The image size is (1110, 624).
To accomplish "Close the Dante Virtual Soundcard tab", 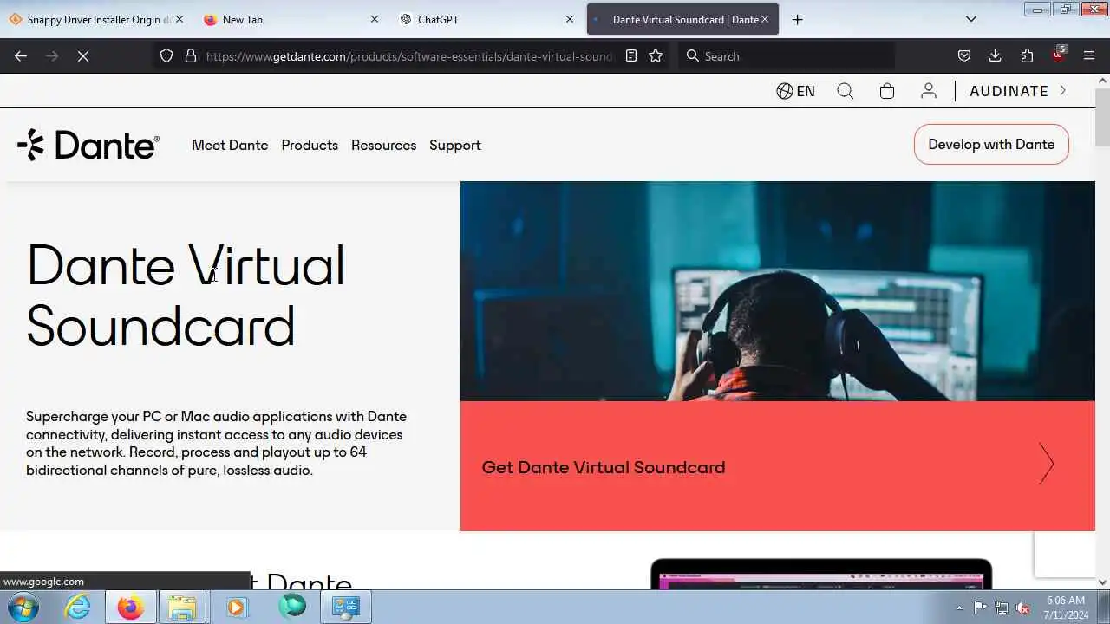I will click(x=765, y=19).
